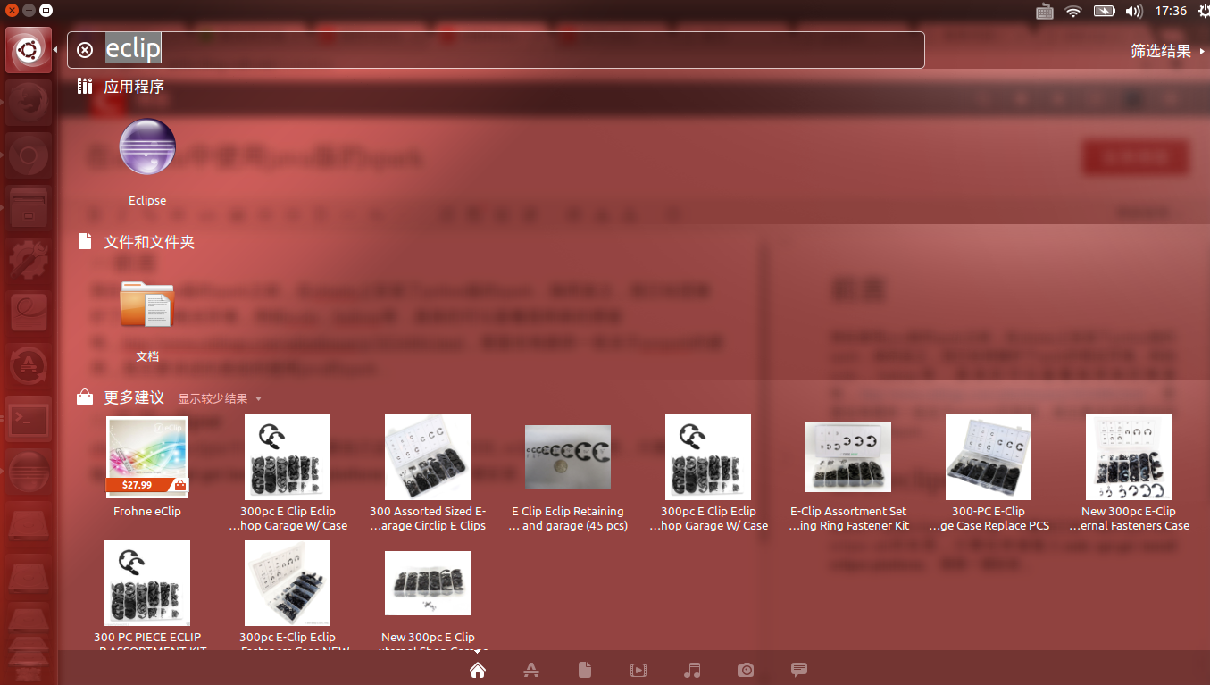The width and height of the screenshot is (1210, 685).
Task: Open New 300pc E-Clip Fasteners Case item
Action: tap(1129, 474)
